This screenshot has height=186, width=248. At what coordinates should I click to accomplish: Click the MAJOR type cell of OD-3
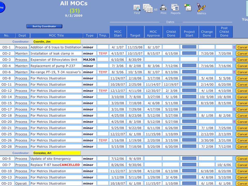(89, 60)
